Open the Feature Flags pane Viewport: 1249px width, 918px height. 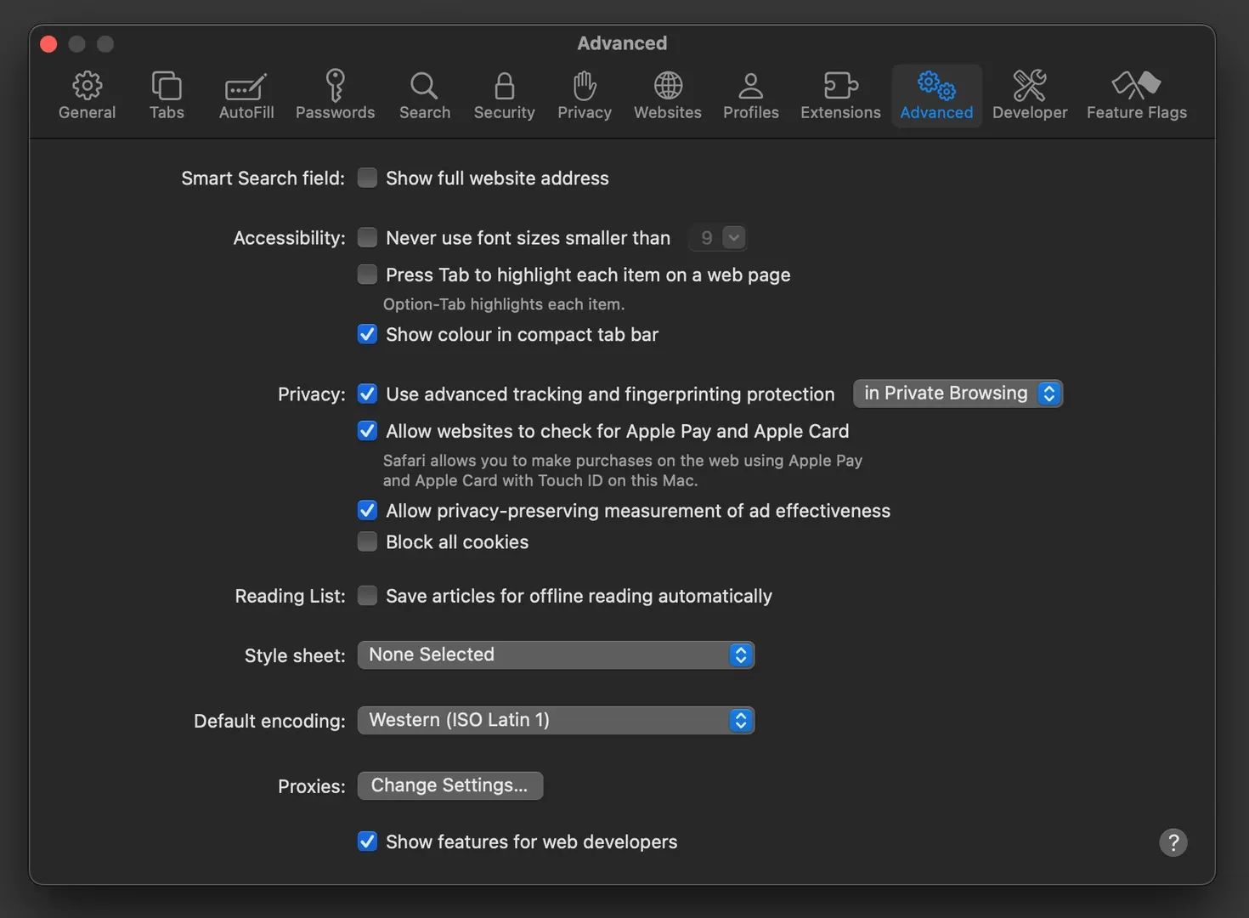(x=1136, y=95)
